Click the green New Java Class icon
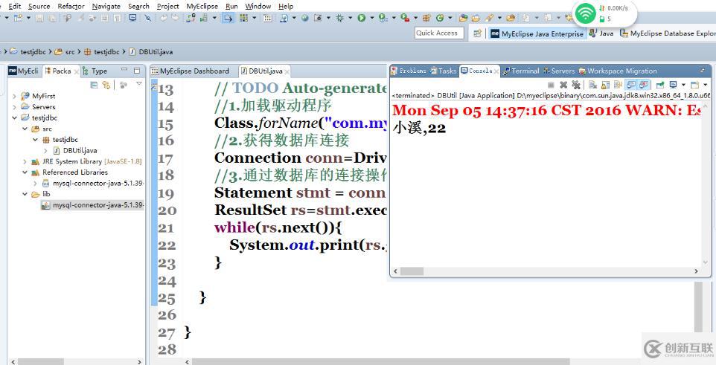The height and width of the screenshot is (365, 716). click(440, 18)
